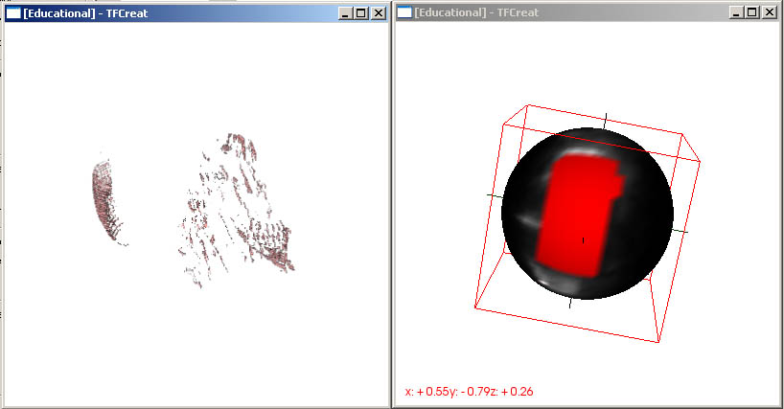This screenshot has width=784, height=409.
Task: Click the x y z coordinate readout
Action: [469, 392]
